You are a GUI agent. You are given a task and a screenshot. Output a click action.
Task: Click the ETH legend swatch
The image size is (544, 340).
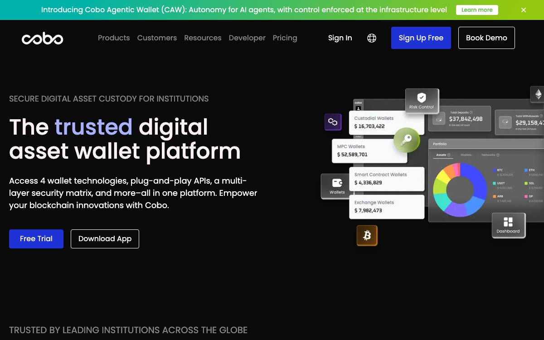[526, 170]
